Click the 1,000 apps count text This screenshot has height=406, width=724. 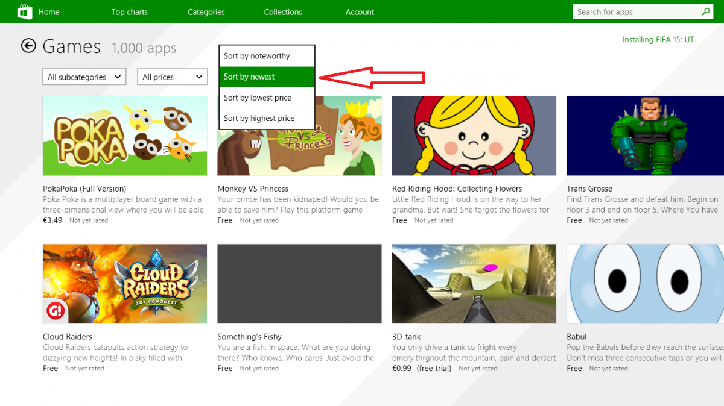(x=144, y=48)
